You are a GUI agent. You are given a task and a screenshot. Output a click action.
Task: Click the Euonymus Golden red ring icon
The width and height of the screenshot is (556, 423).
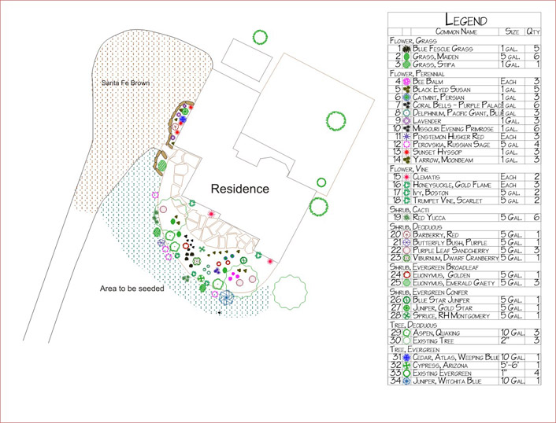[406, 274]
